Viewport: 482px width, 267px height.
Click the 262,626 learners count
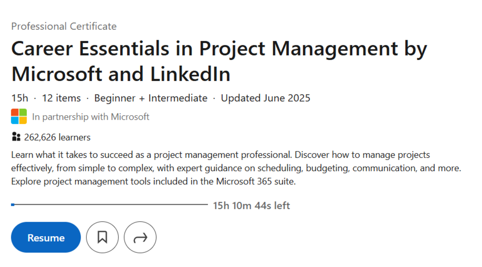tap(57, 137)
